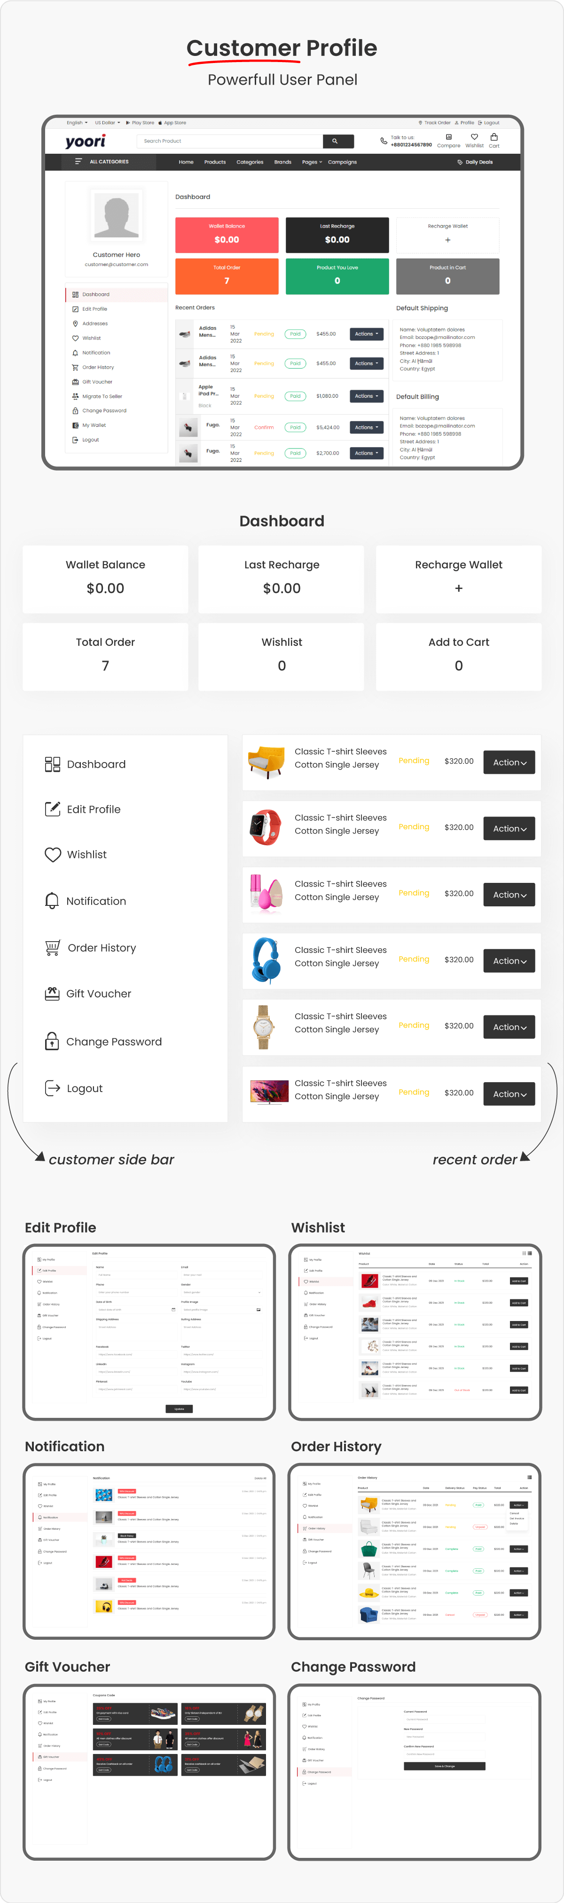The image size is (564, 1903).
Task: Click the large Notification bell icon
Action: point(52,901)
